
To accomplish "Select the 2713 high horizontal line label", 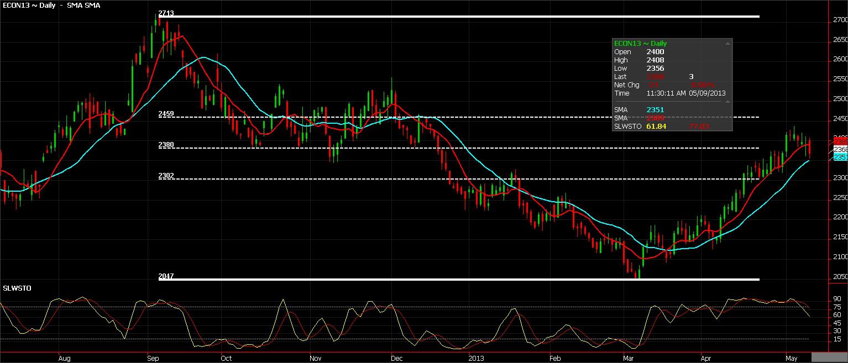I will (x=166, y=13).
